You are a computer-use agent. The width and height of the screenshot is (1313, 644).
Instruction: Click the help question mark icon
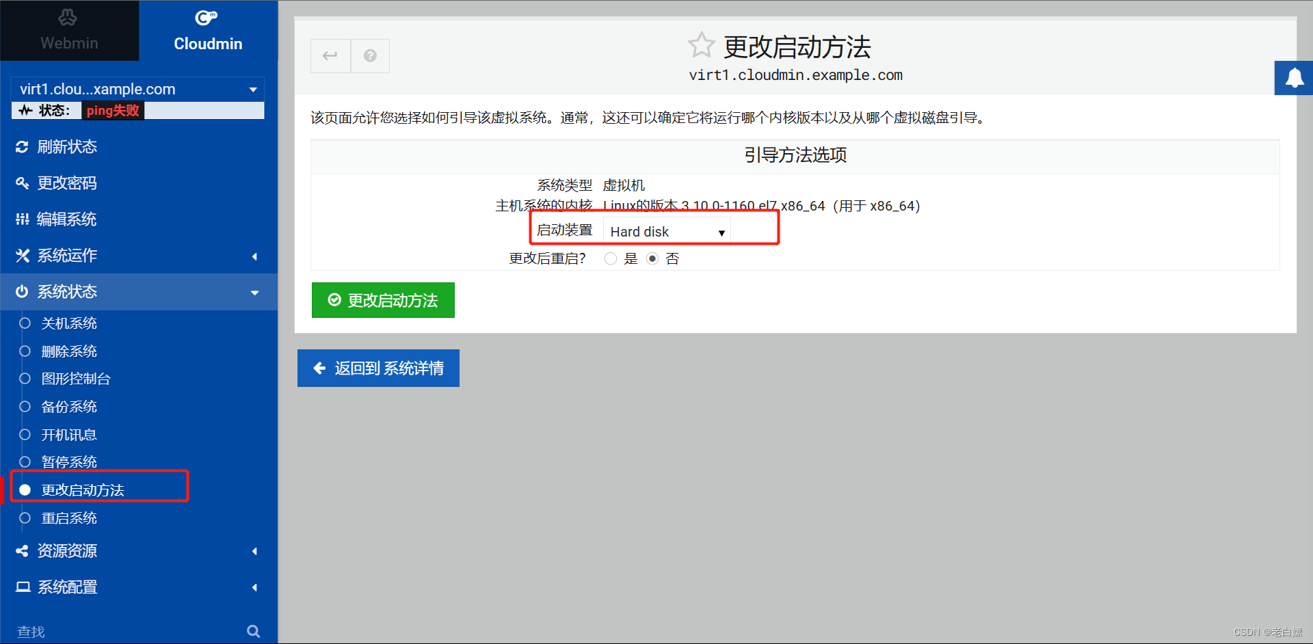point(370,55)
